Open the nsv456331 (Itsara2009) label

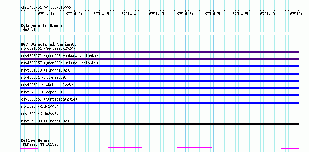click(44, 77)
